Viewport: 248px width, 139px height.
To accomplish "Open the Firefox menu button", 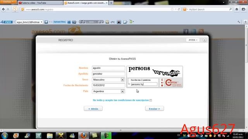I will [8, 2].
